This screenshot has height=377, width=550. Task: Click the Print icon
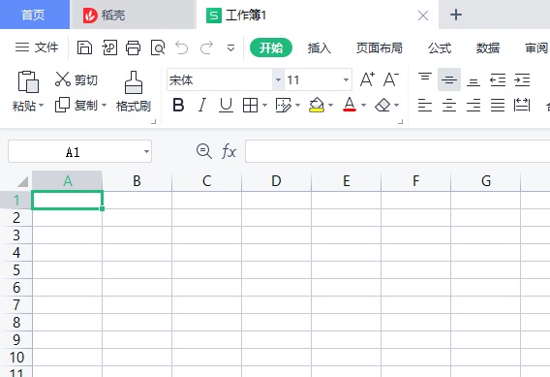coord(134,47)
